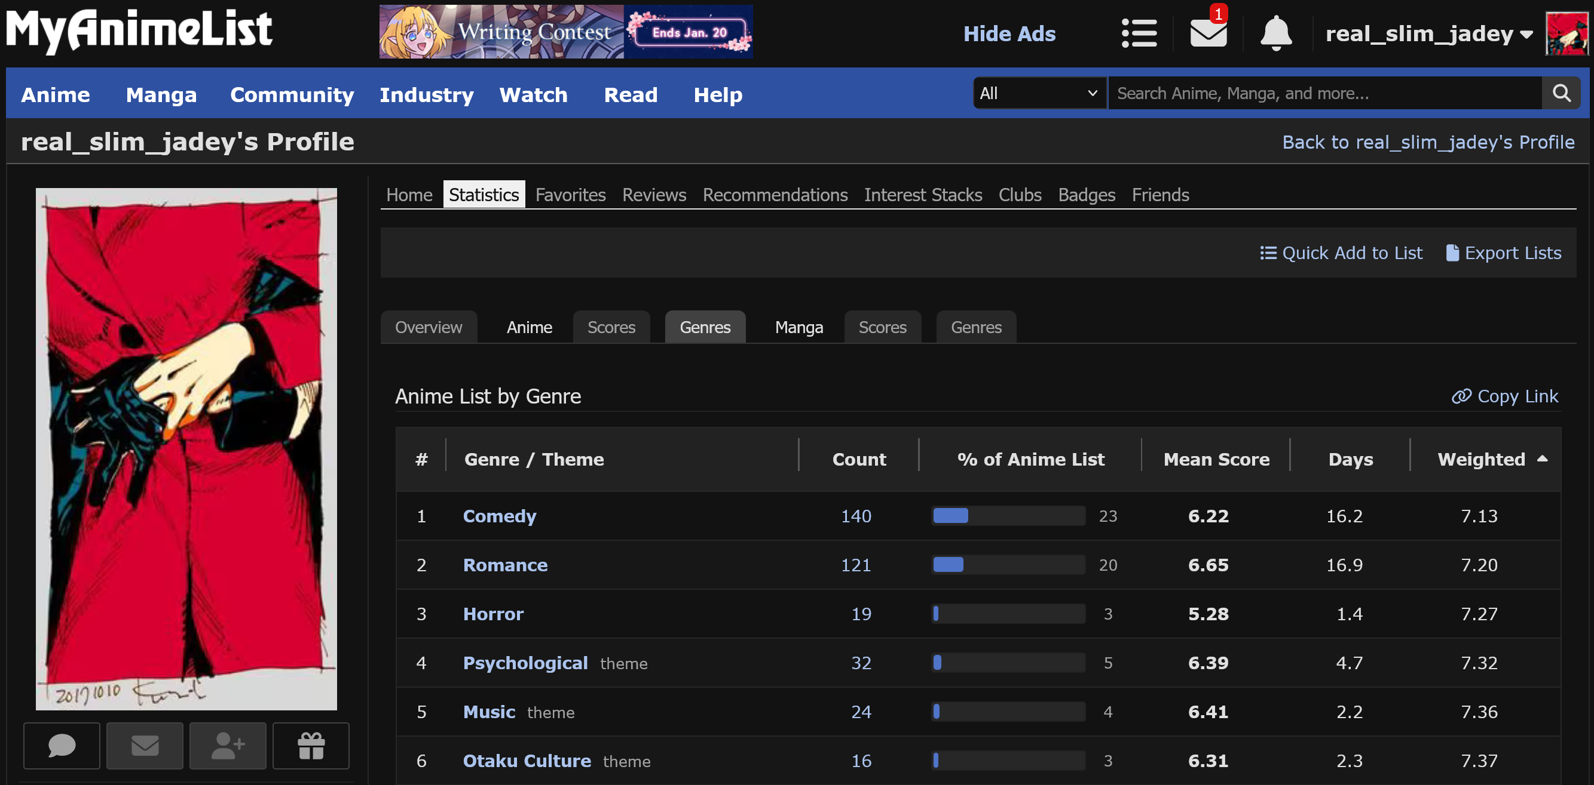1594x785 pixels.
Task: Sort table by Weighted column arrow
Action: [x=1541, y=458]
